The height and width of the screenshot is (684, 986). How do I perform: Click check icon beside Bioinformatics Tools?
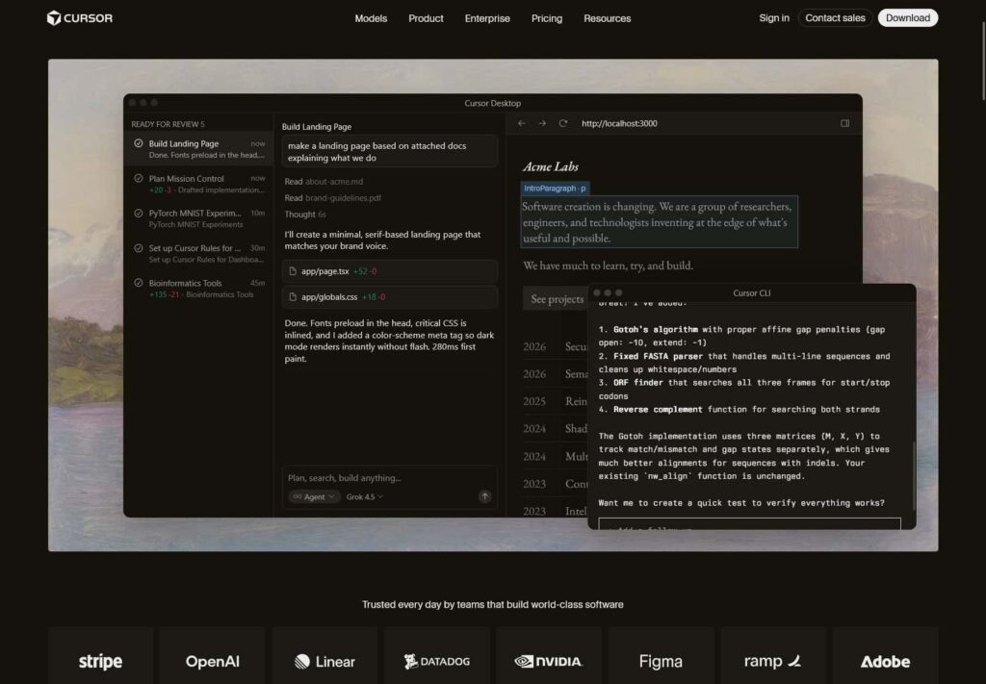tap(139, 283)
